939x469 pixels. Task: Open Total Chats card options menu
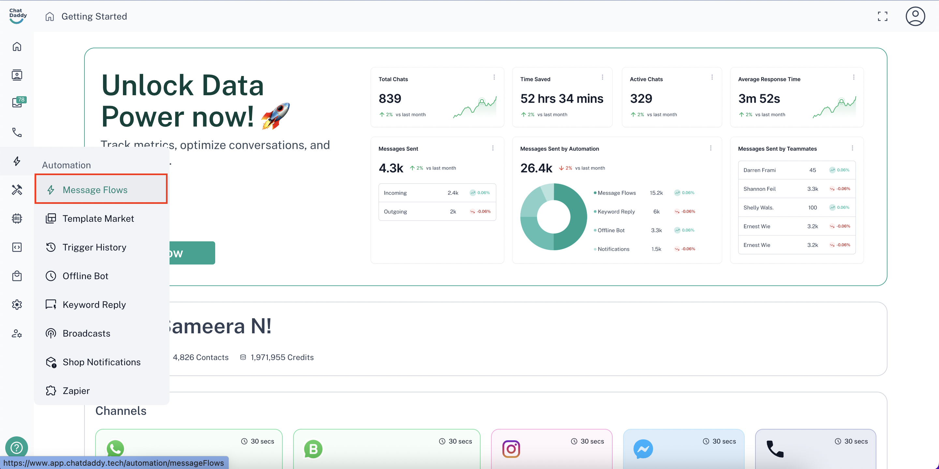[494, 77]
